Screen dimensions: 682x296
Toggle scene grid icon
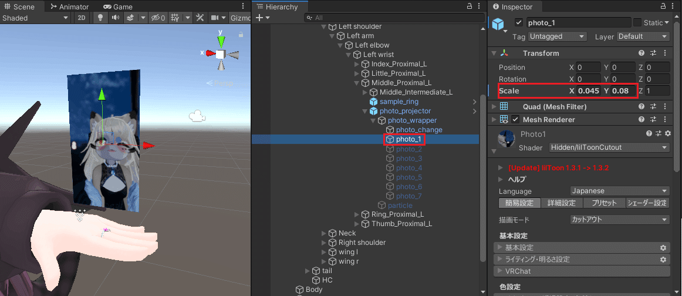(x=174, y=18)
